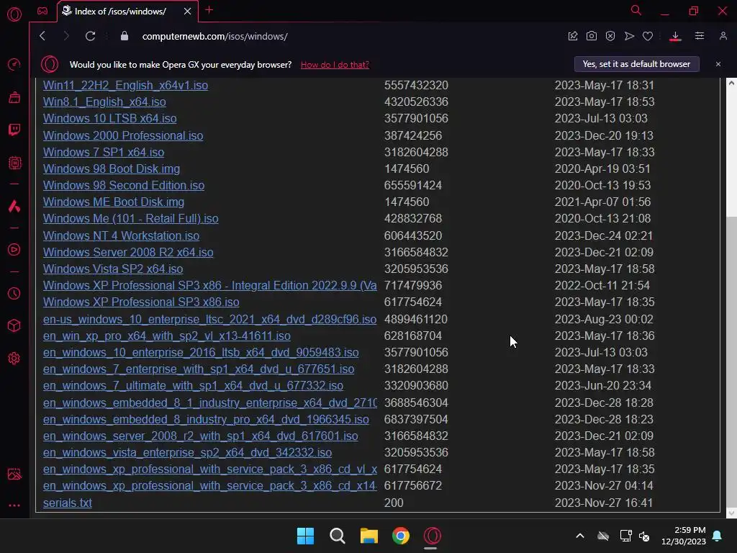This screenshot has width=737, height=553.
Task: Open Windows XP Professional SP3 x86.iso link
Action: pyautogui.click(x=141, y=302)
